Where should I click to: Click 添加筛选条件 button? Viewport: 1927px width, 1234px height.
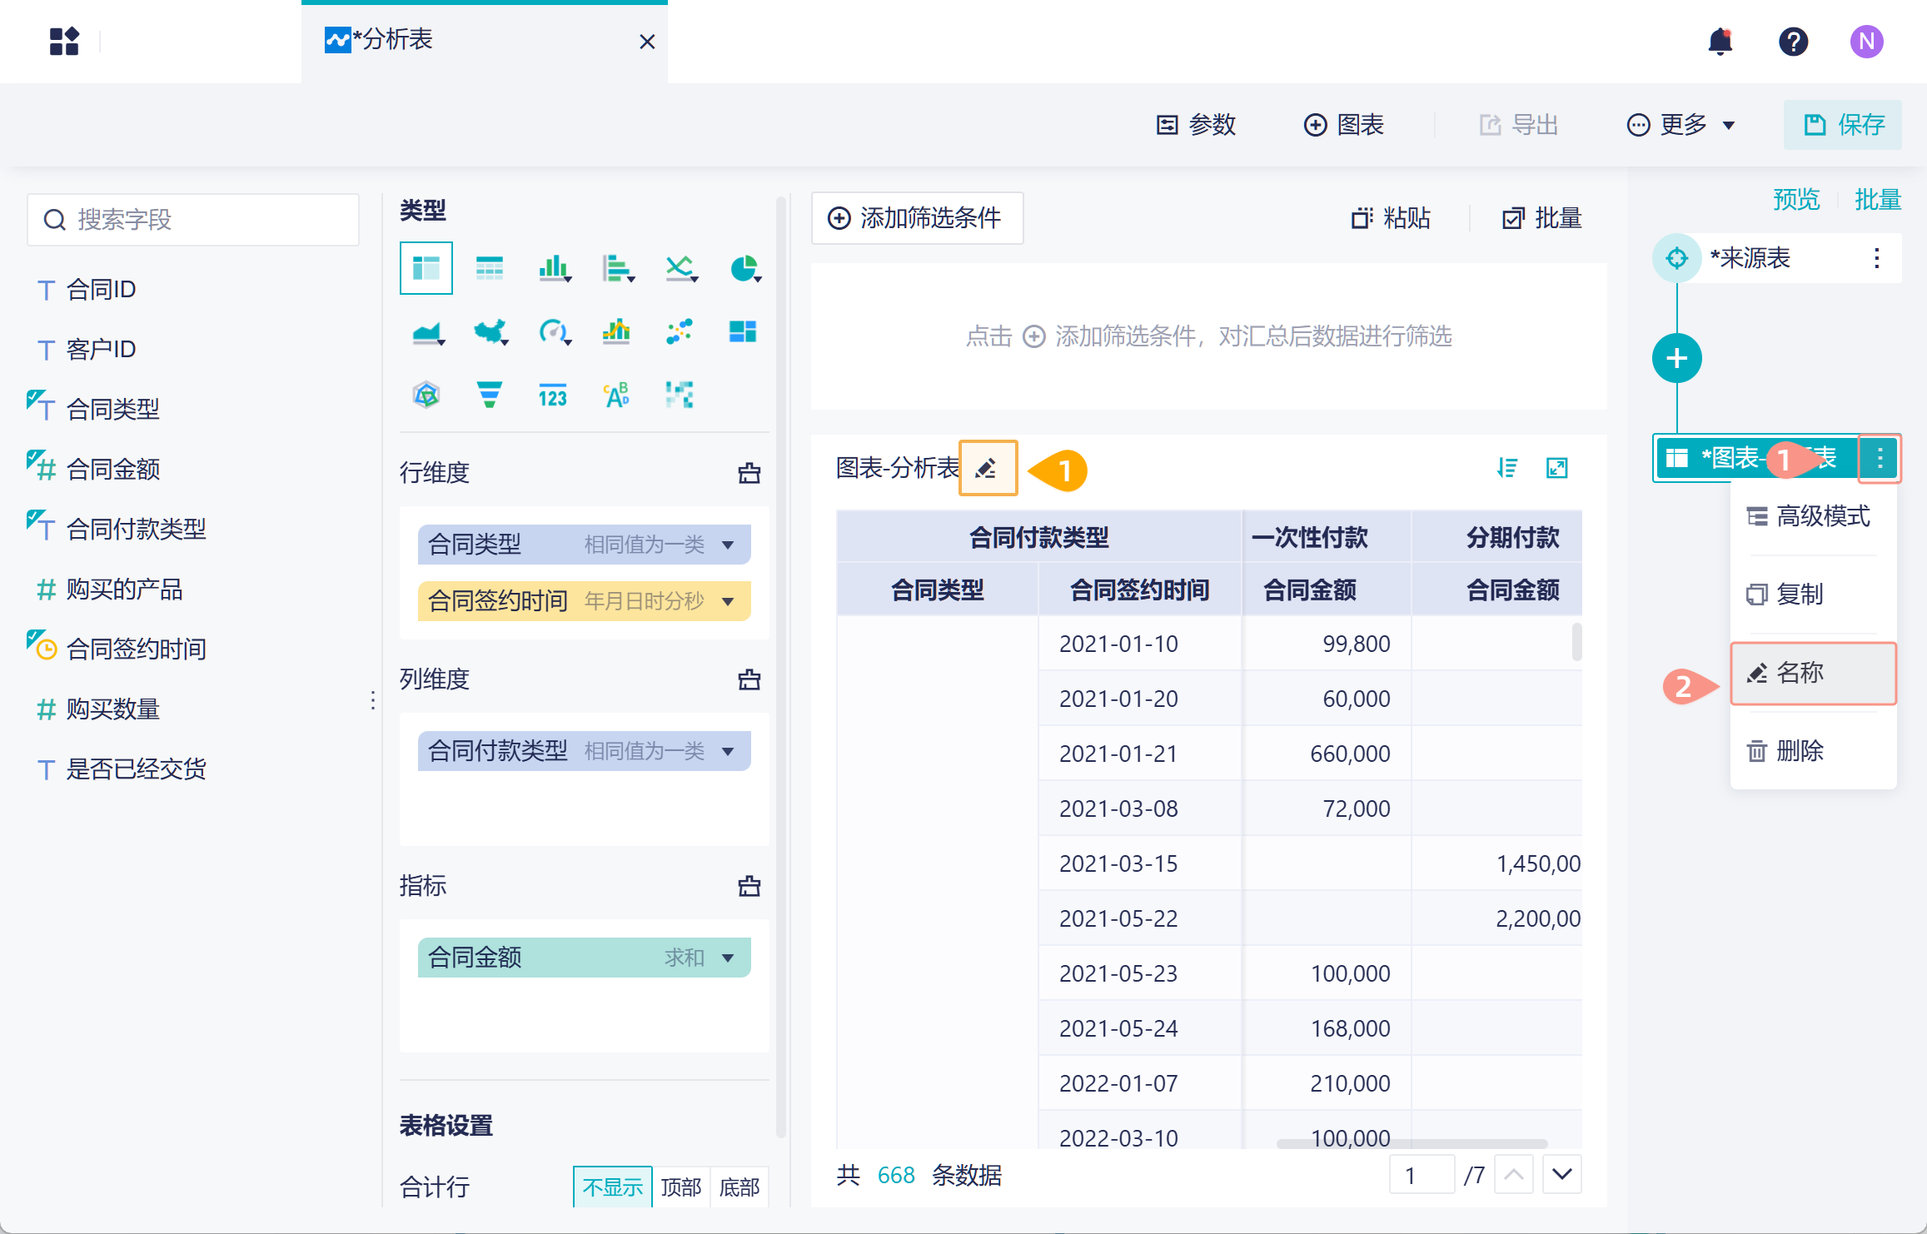tap(916, 218)
